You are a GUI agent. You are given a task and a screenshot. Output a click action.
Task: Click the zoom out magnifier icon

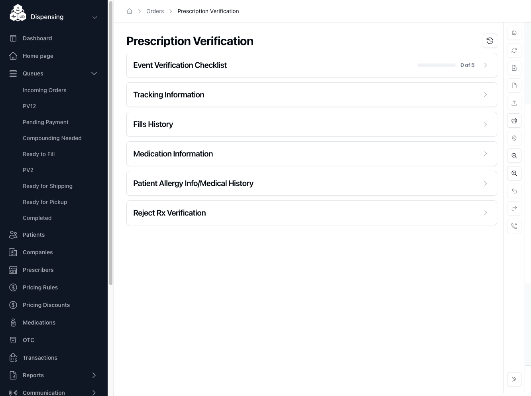click(514, 156)
